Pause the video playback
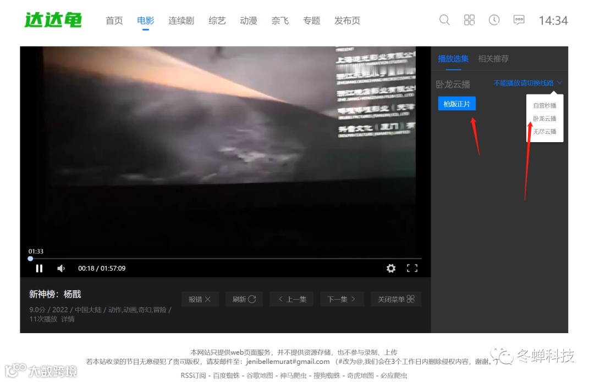The width and height of the screenshot is (594, 382). coord(39,268)
